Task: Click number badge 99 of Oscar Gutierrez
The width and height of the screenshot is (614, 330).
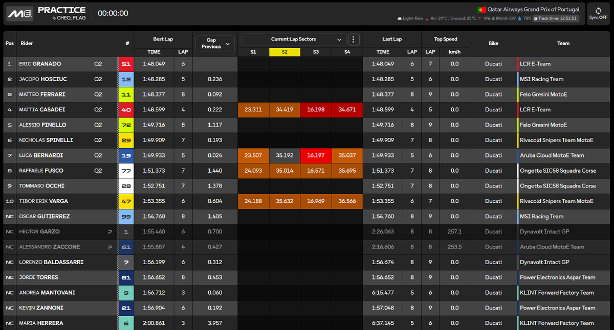Action: (x=126, y=216)
